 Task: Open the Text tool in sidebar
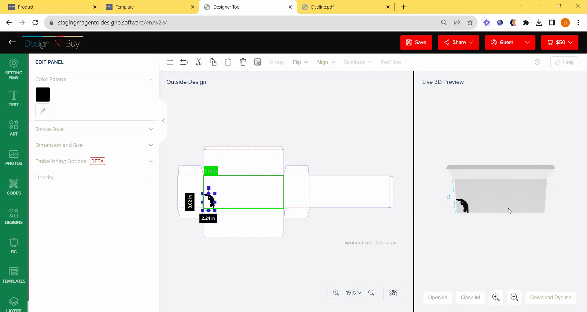pyautogui.click(x=14, y=98)
